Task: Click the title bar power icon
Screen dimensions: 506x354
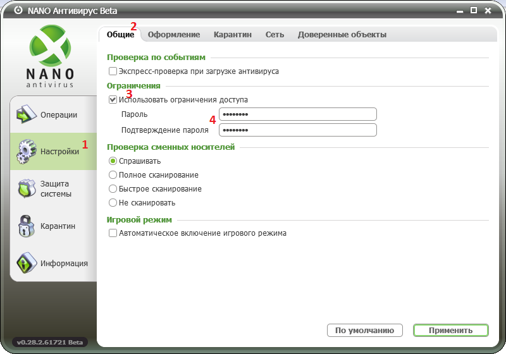Action: coord(18,11)
